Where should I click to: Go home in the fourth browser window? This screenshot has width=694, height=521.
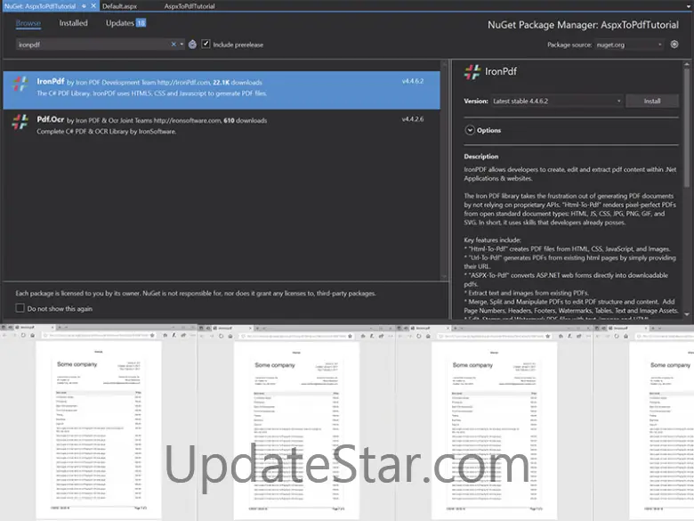click(x=625, y=336)
